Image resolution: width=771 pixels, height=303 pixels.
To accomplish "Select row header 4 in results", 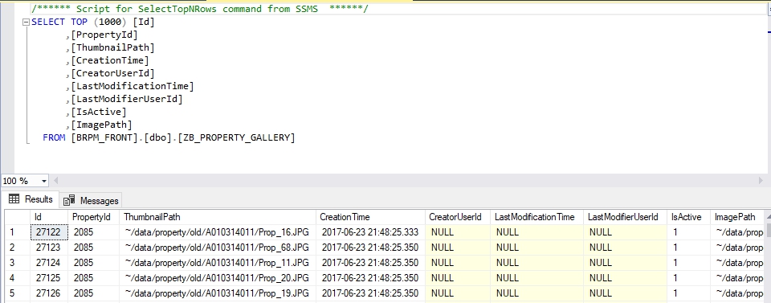I will 18,278.
